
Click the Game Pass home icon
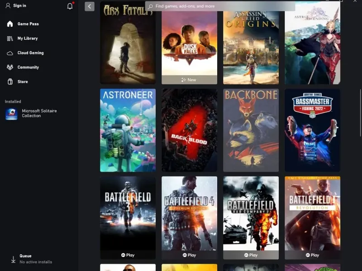[10, 24]
